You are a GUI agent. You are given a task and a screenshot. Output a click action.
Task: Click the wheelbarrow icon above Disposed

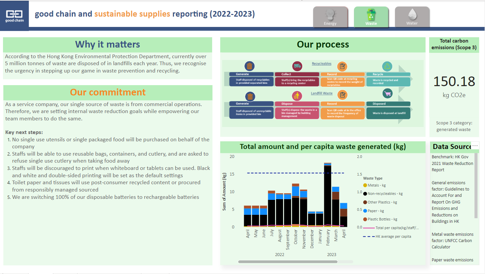(x=388, y=94)
